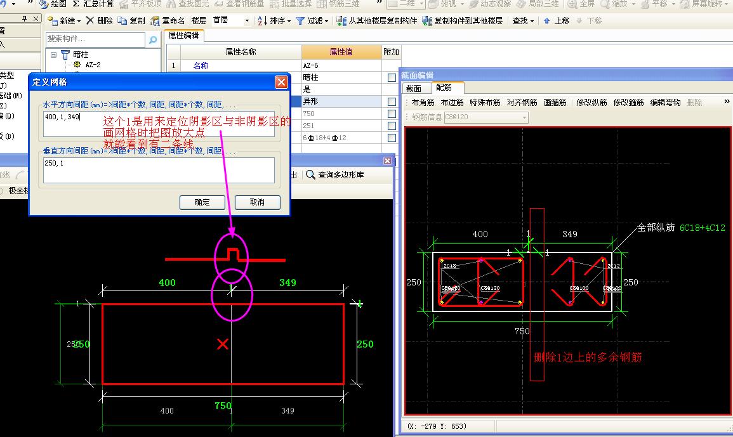
Task: Click the 重命名 rename icon
Action: [x=155, y=20]
